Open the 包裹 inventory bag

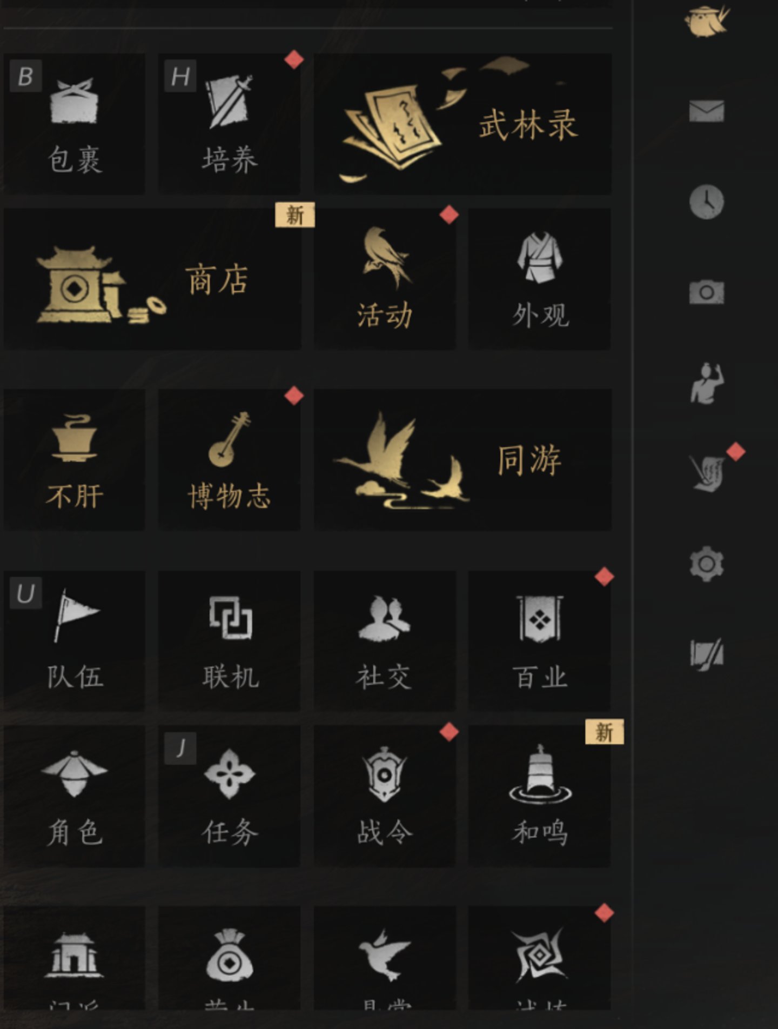(x=74, y=124)
